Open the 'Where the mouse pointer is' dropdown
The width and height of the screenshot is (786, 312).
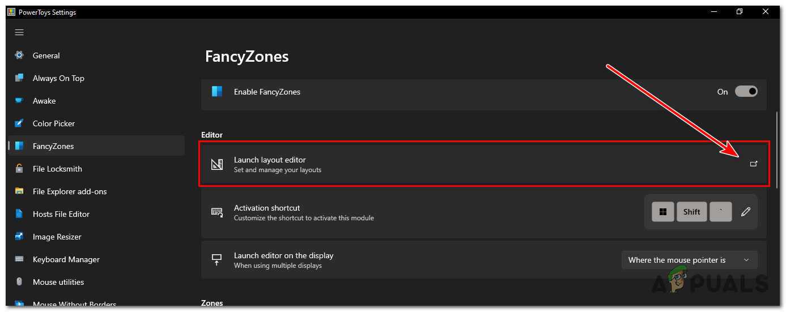pyautogui.click(x=689, y=260)
